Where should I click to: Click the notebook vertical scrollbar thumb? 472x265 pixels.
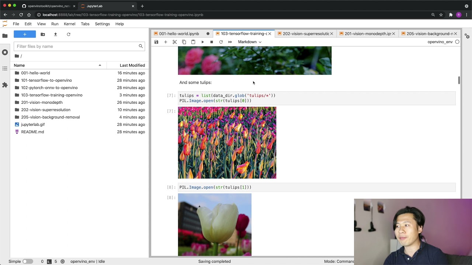pyautogui.click(x=459, y=80)
